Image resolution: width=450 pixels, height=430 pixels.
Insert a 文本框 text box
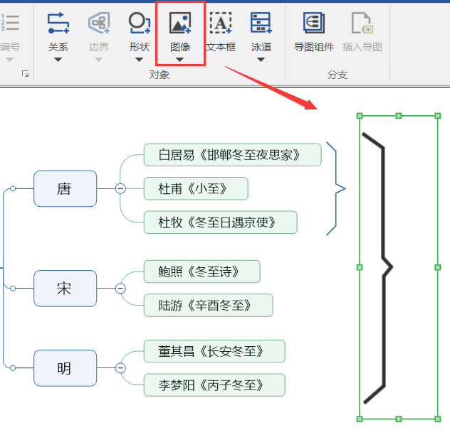point(221,23)
